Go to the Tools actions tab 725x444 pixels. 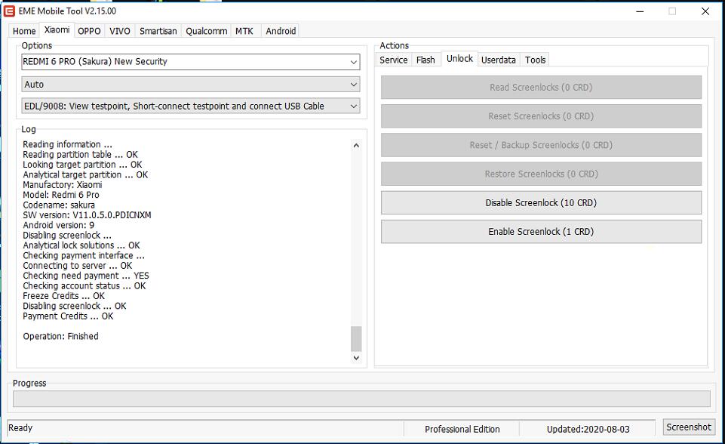(x=536, y=60)
